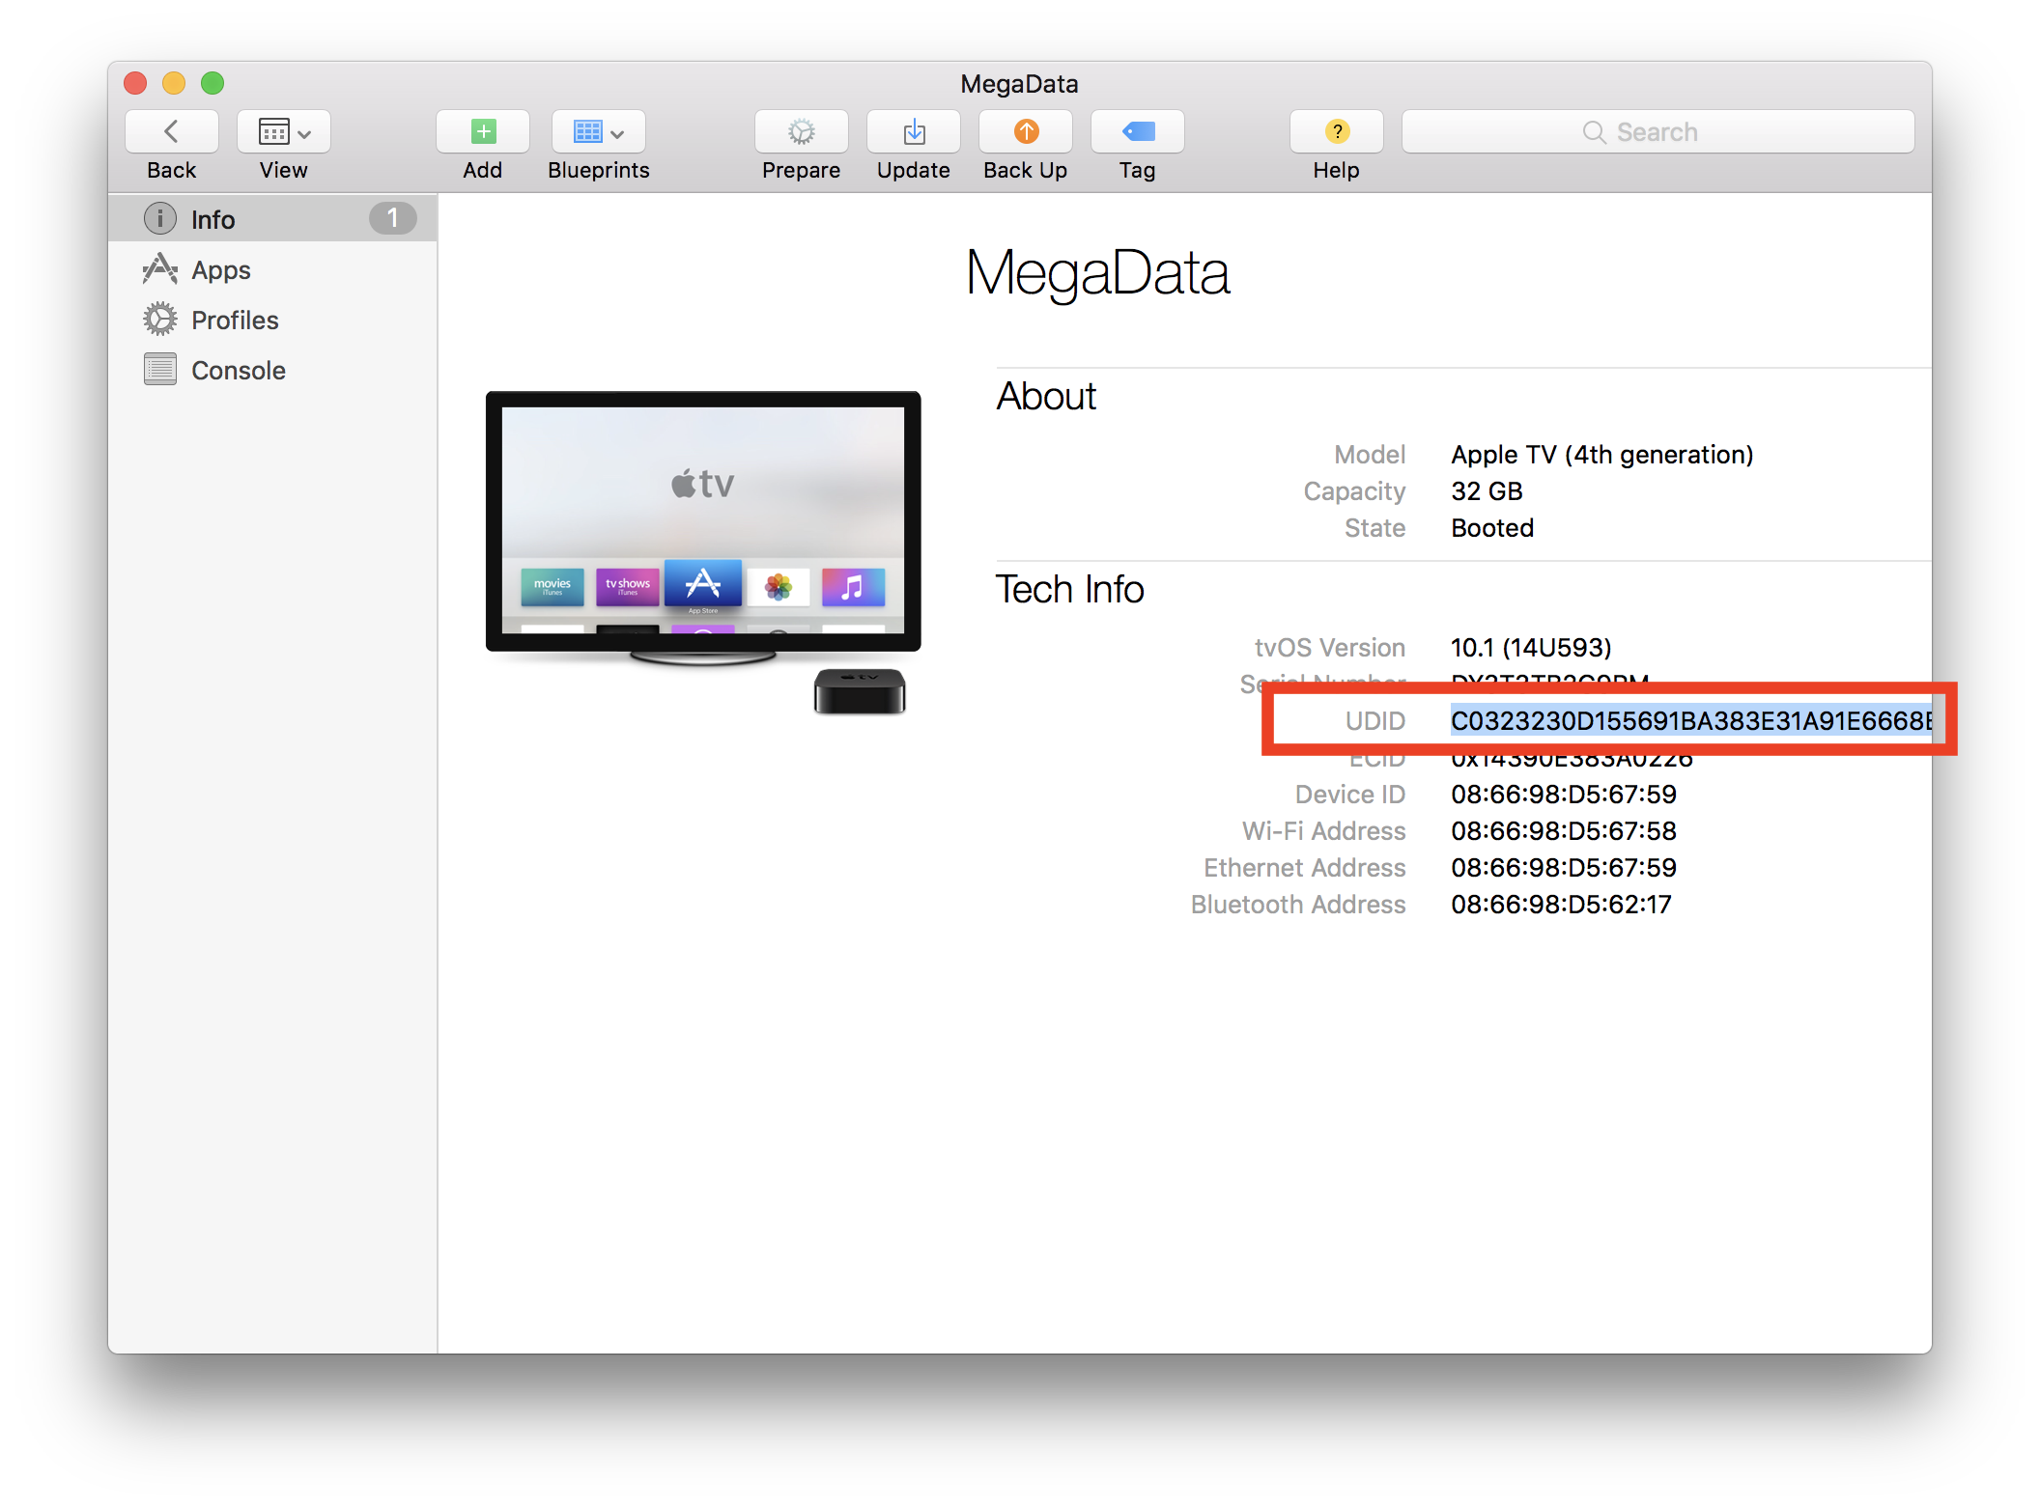Viewport: 2040px width, 1508px height.
Task: Click the Bluetooth address 08:66:98:D5:62:17
Action: pyautogui.click(x=1561, y=905)
